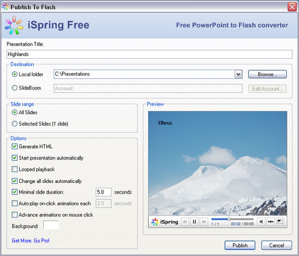
Task: Click the Browse button
Action: (x=268, y=74)
